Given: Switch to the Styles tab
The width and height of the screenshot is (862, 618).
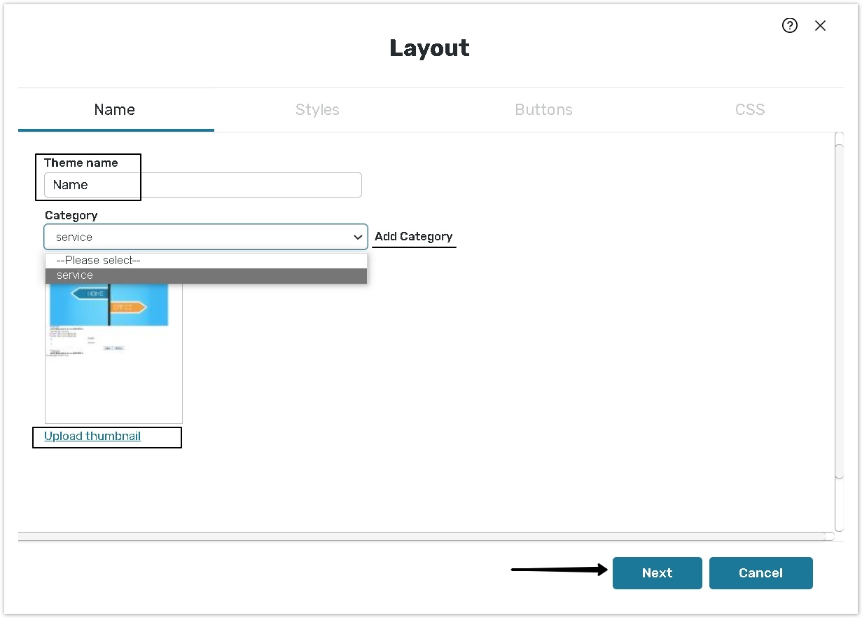Looking at the screenshot, I should point(317,109).
